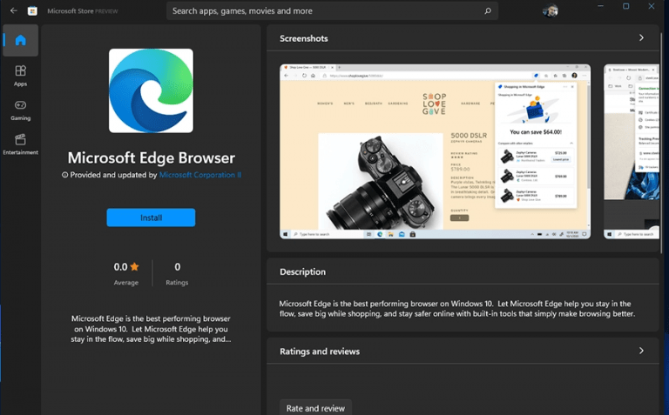Screen dimensions: 669x415
Task: Minimize the Microsoft Store window
Action: click(600, 6)
